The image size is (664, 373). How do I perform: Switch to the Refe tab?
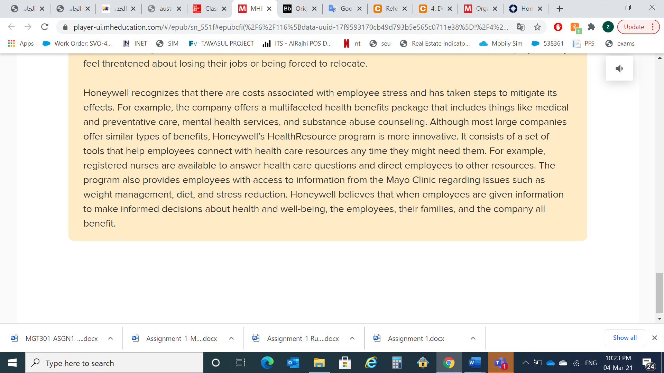point(390,9)
